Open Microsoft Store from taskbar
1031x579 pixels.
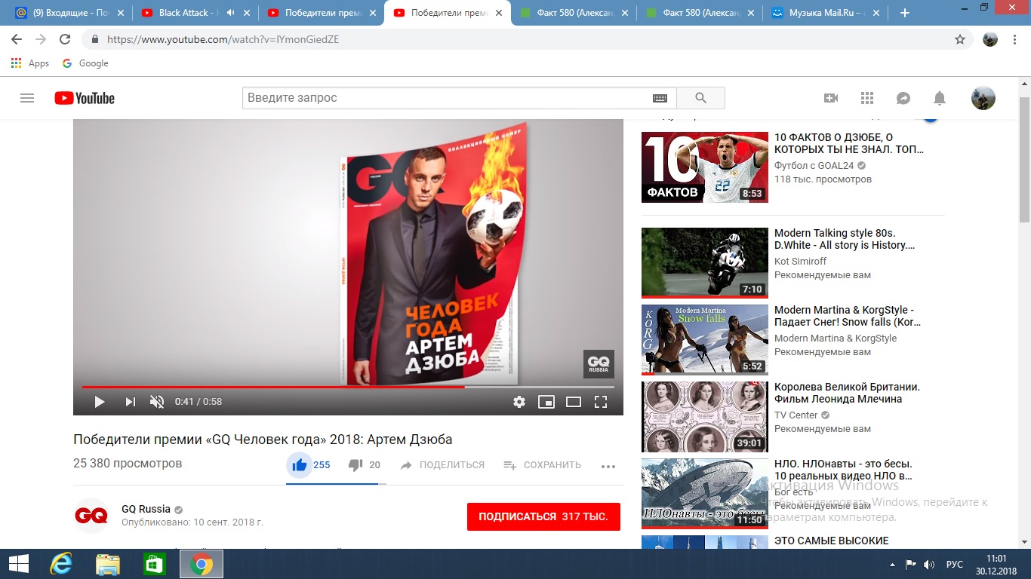(154, 564)
